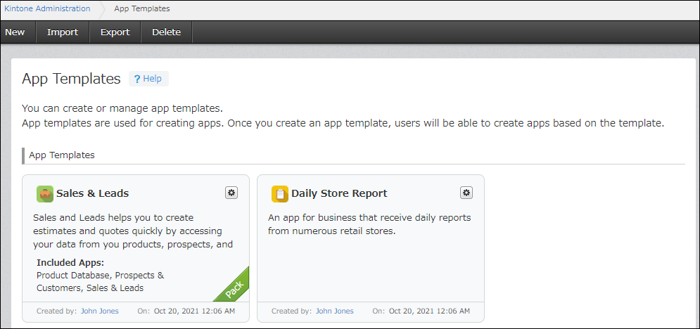The width and height of the screenshot is (700, 329).
Task: Click the Daily Store Report description text
Action: click(369, 224)
